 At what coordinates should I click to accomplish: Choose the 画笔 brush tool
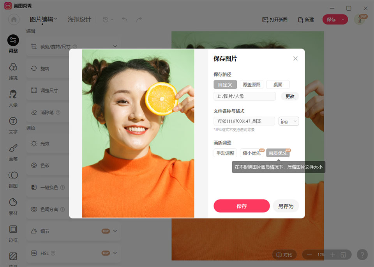[13, 152]
